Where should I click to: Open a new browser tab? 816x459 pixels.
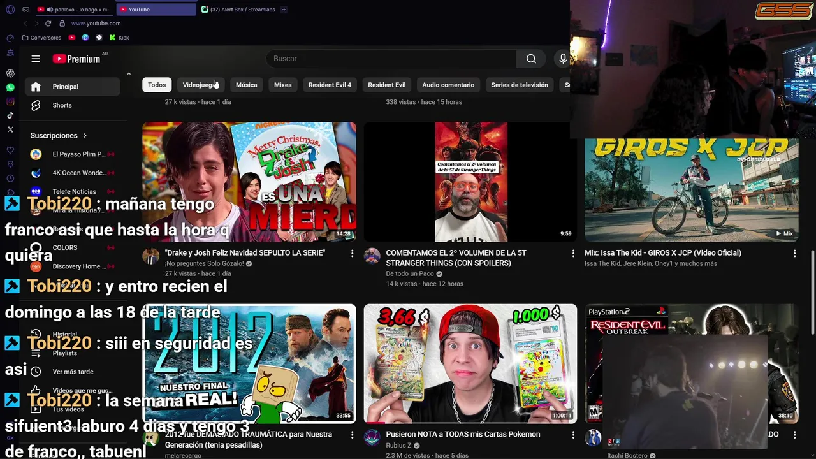[x=284, y=10]
